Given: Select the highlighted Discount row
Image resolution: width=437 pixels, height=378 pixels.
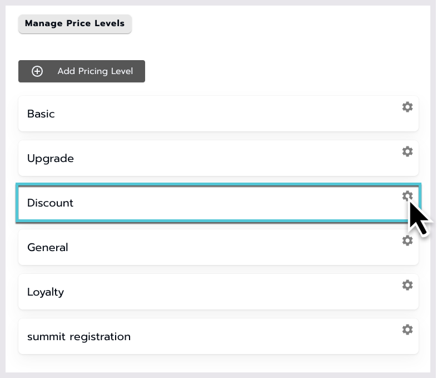Looking at the screenshot, I should pyautogui.click(x=218, y=203).
